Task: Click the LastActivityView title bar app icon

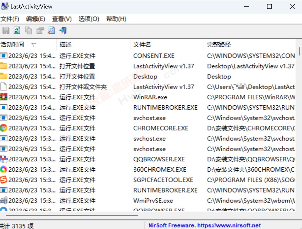Action: [x=5, y=6]
